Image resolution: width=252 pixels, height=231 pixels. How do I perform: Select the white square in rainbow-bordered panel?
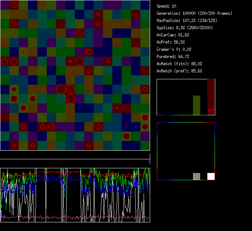211,176
